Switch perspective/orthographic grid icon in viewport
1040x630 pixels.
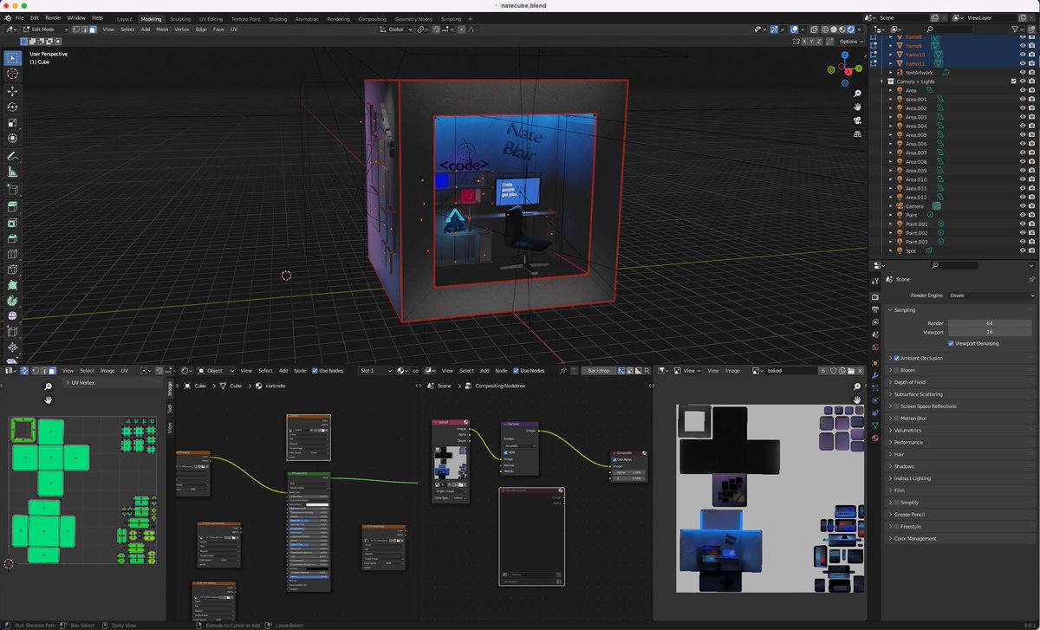pyautogui.click(x=857, y=134)
